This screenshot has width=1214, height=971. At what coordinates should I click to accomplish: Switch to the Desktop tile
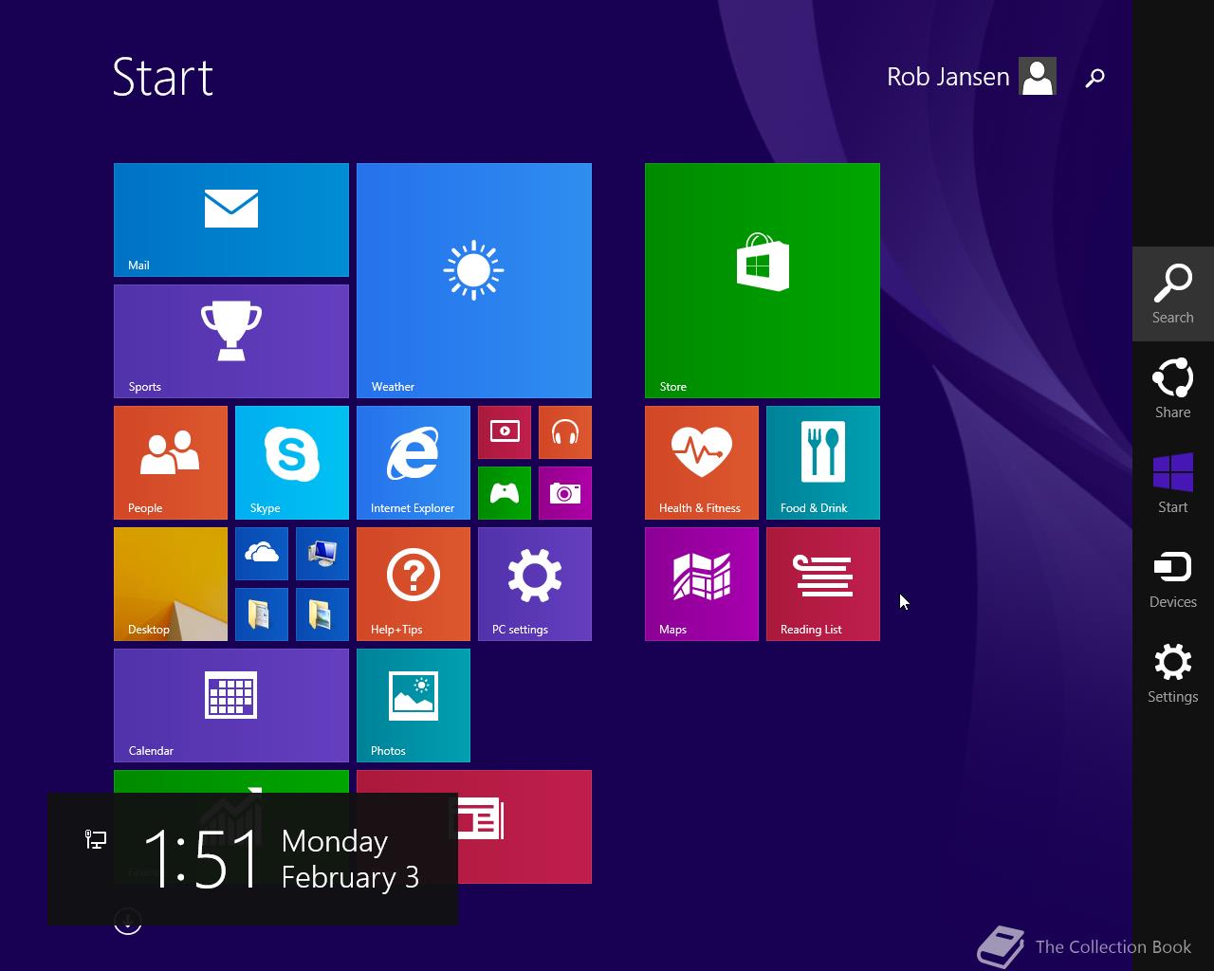(x=171, y=584)
